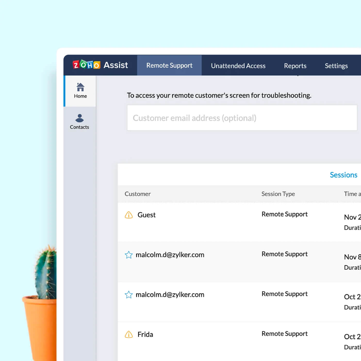Viewport: 361px width, 361px height.
Task: Go to the Reports section
Action: (x=295, y=66)
